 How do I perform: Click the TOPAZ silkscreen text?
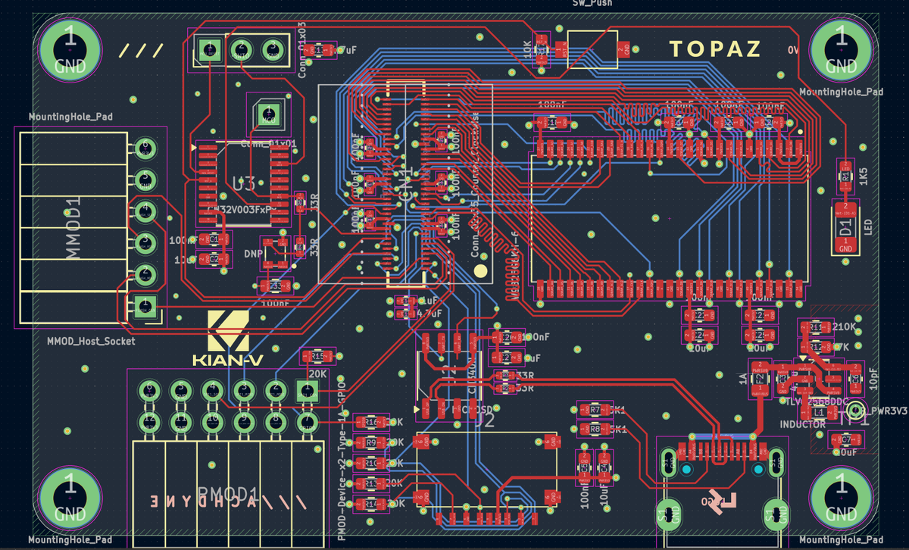pyautogui.click(x=715, y=49)
